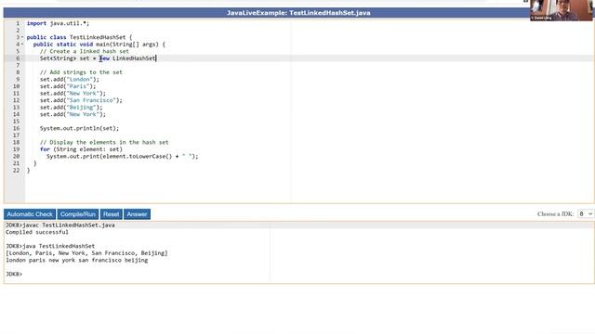This screenshot has width=595, height=334.
Task: Click the Automatic Check button
Action: point(30,214)
